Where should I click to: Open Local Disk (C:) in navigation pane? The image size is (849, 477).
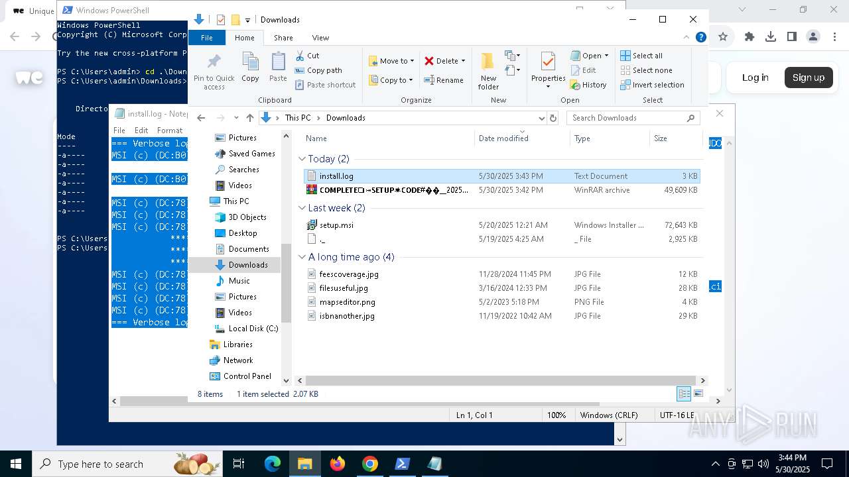246,329
